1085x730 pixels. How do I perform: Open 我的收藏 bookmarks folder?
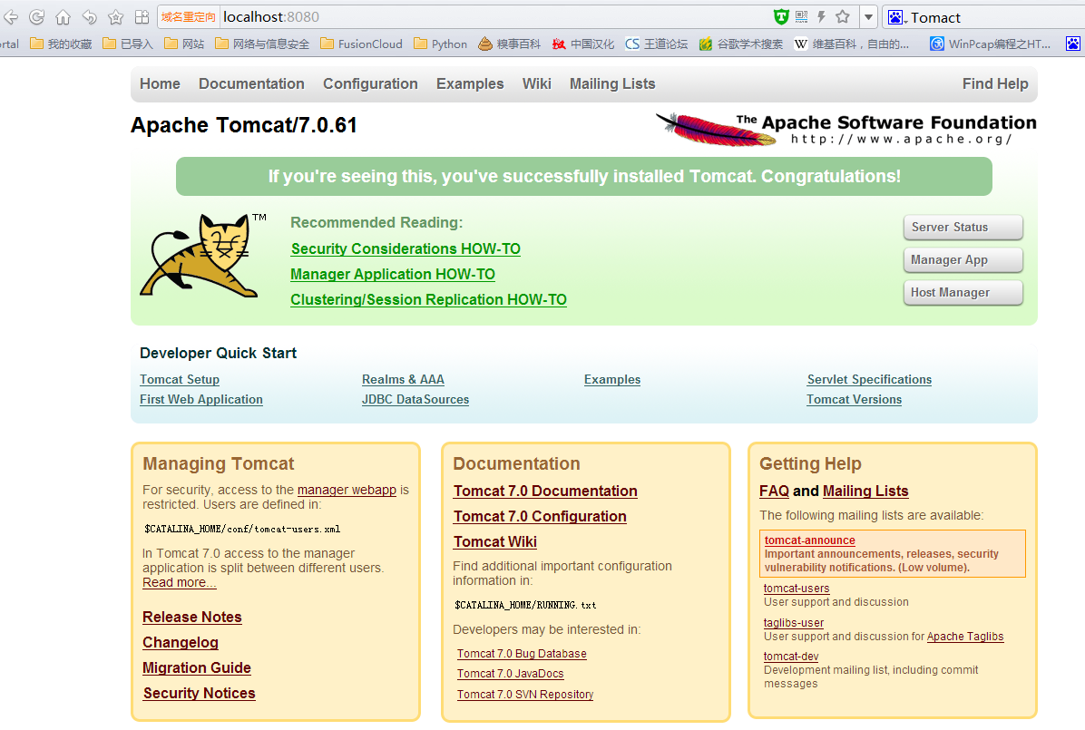[61, 44]
